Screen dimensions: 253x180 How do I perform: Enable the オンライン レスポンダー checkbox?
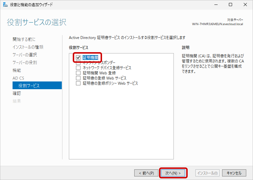[x=78, y=63]
